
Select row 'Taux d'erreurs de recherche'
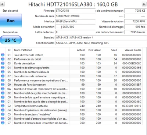pyautogui.click(x=71, y=76)
